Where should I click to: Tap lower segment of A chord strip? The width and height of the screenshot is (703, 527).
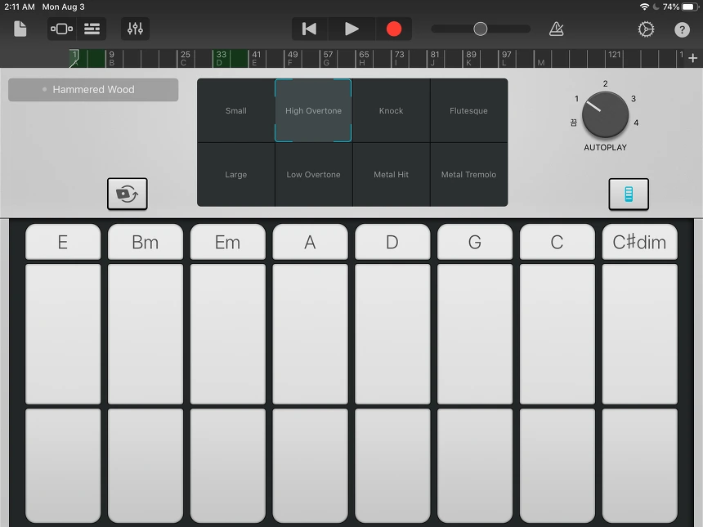[310, 465]
